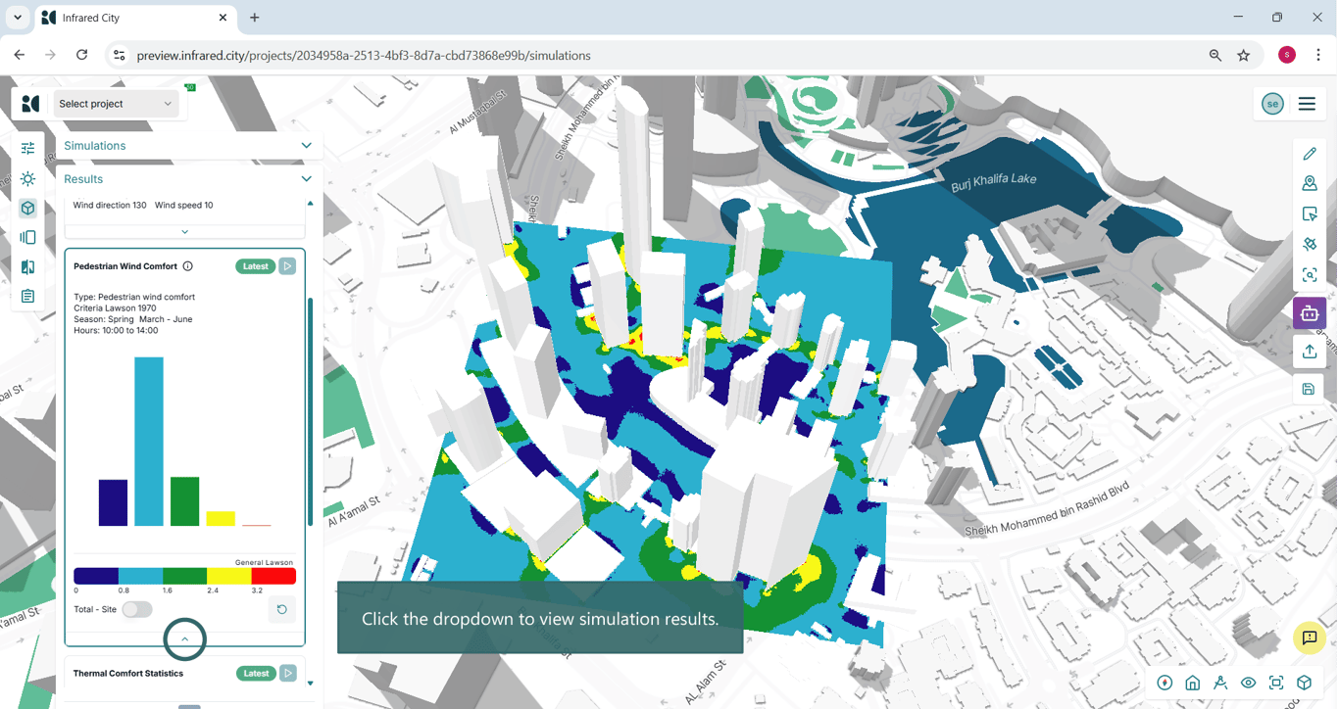Screen dimensions: 1339x709
Task: Bookmark this page with the star icon
Action: click(x=1244, y=56)
